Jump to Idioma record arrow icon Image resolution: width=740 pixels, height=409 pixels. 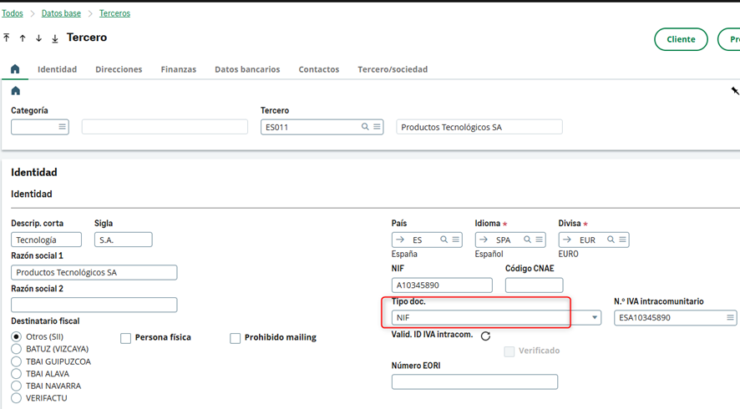(x=484, y=240)
